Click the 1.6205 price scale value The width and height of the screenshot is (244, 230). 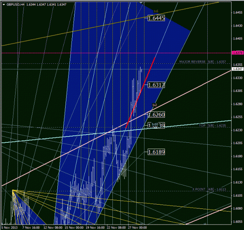(x=238, y=143)
